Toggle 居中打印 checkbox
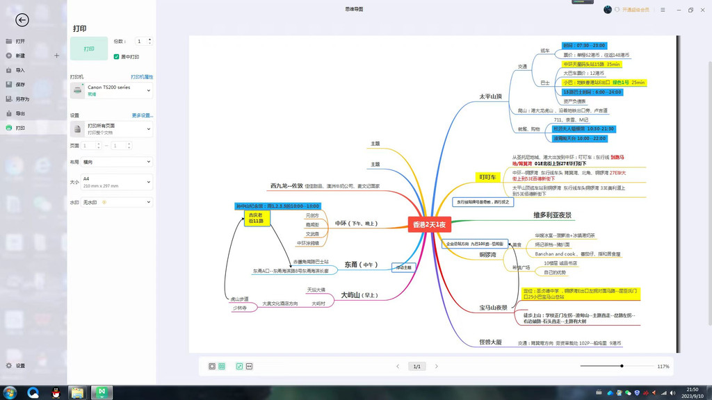Image resolution: width=712 pixels, height=400 pixels. point(116,57)
